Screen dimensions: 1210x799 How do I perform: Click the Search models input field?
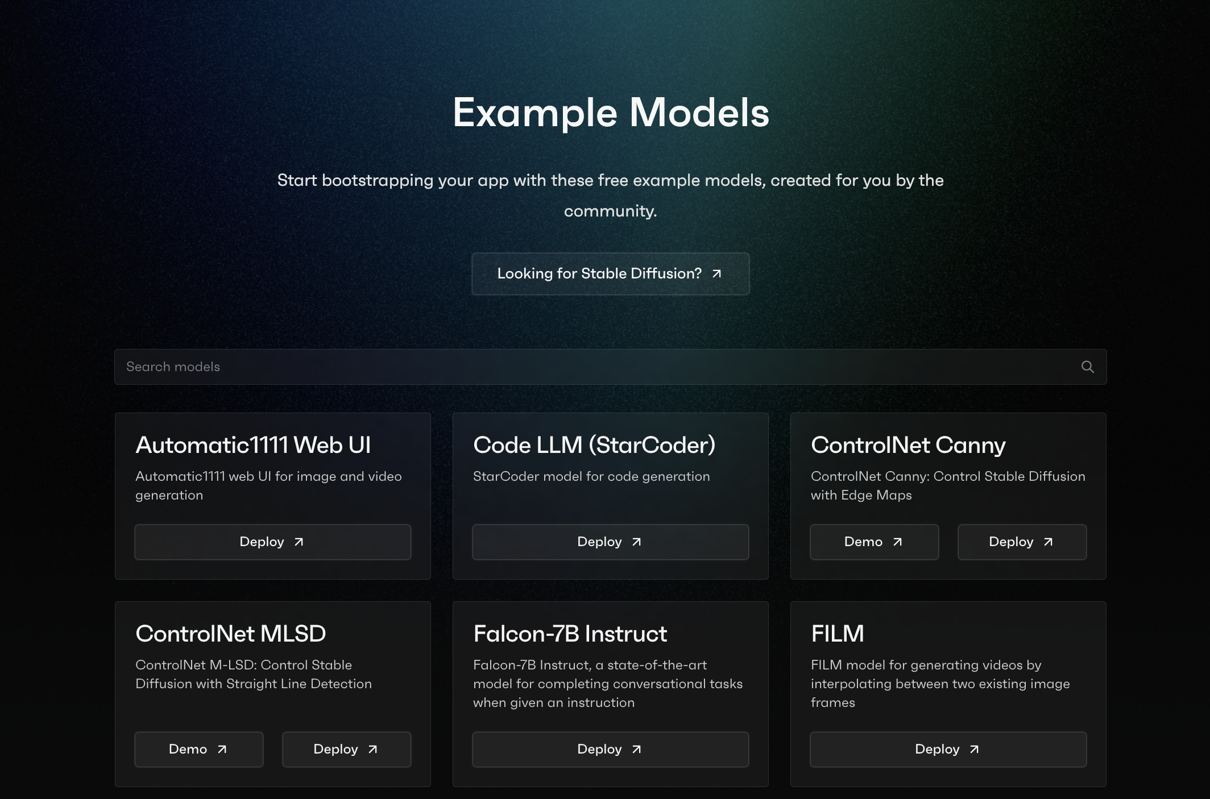(x=591, y=367)
